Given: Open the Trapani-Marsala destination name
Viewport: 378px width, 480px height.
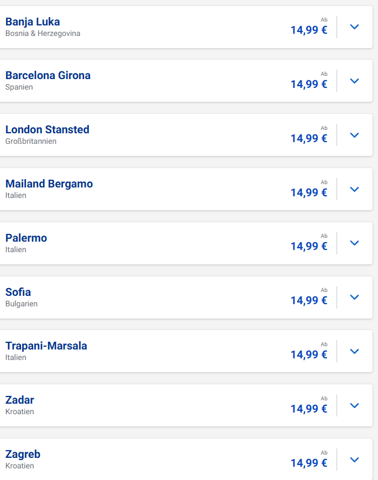Looking at the screenshot, I should [x=46, y=346].
